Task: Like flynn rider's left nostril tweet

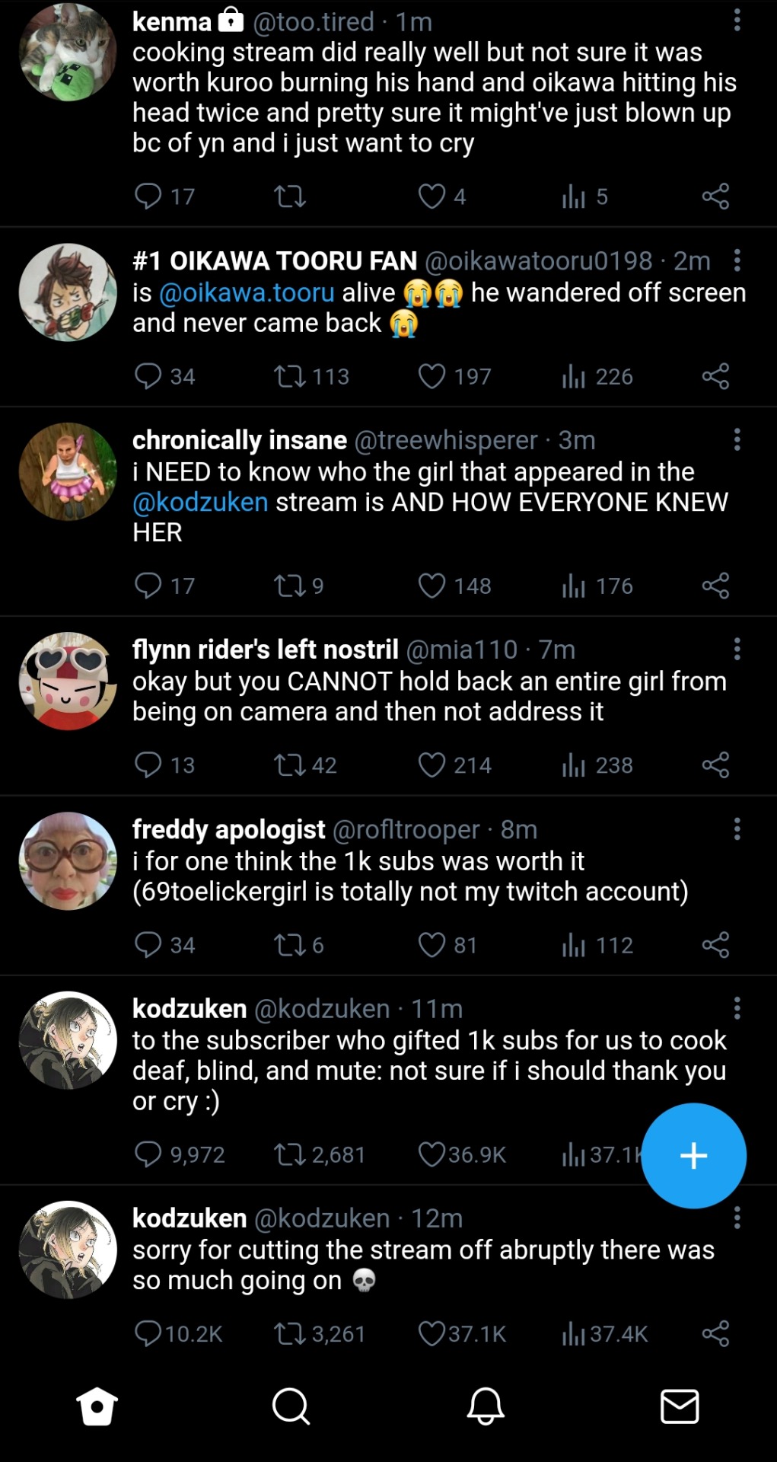Action: [432, 765]
